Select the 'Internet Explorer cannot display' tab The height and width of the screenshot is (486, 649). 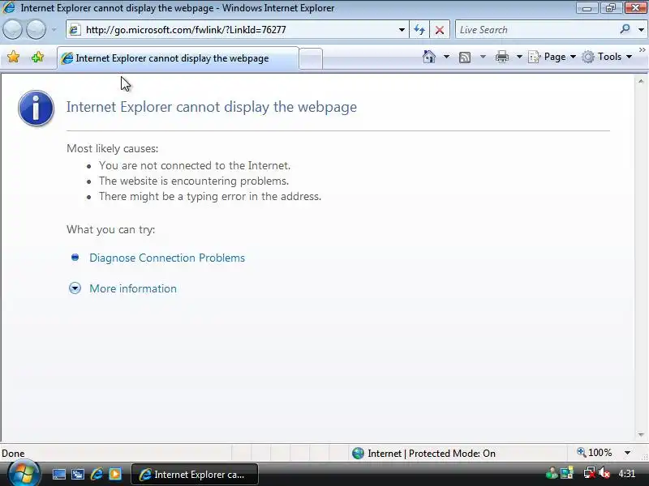point(178,58)
